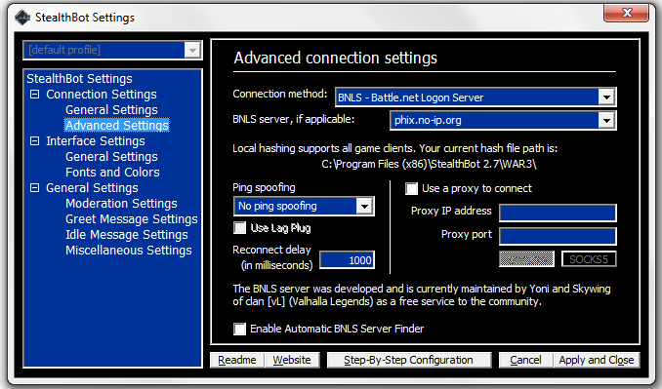662x389 pixels.
Task: Click the Advanced connection settings heading
Action: coord(336,58)
